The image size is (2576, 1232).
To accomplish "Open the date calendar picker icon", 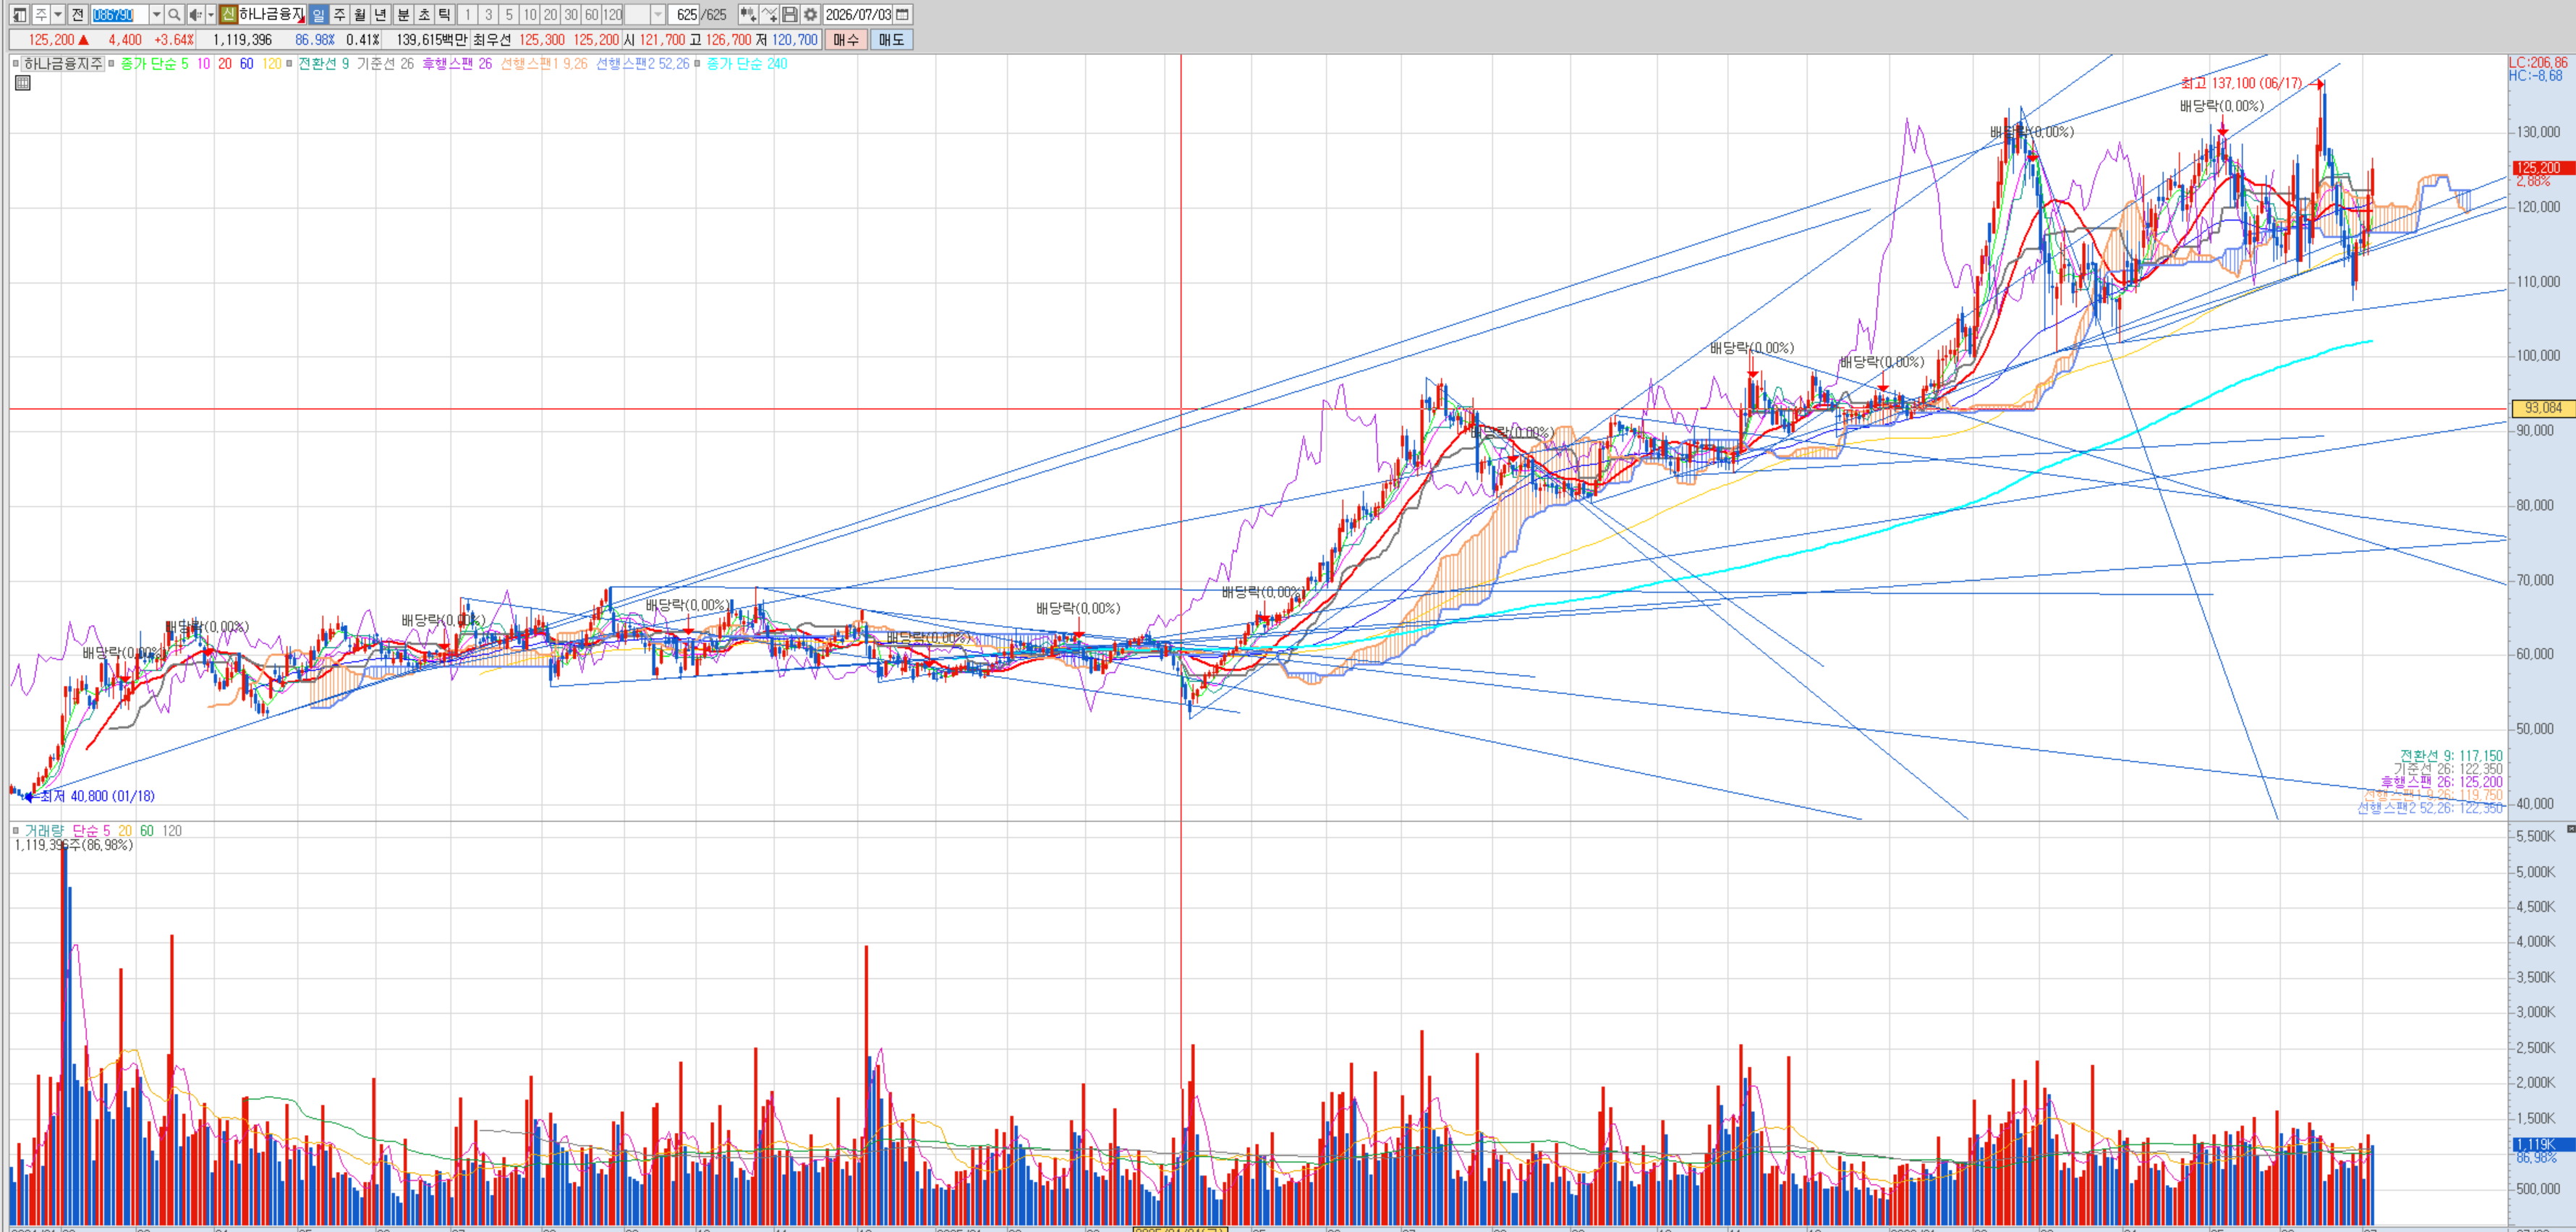I will pyautogui.click(x=902, y=15).
